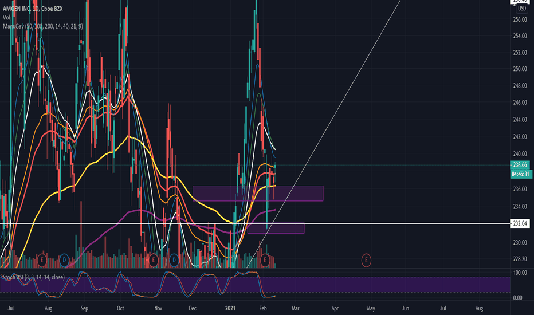Click the 100.00 Stoch RSI scale label

(520, 273)
